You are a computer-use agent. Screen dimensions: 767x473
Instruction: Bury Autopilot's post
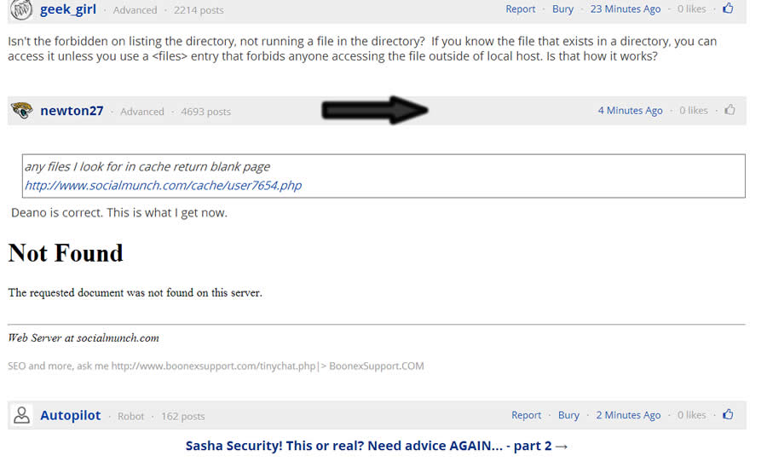pyautogui.click(x=568, y=415)
